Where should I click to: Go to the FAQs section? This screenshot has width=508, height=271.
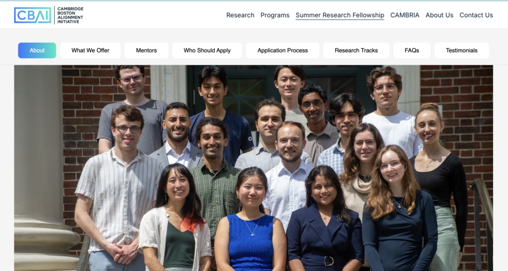click(412, 51)
